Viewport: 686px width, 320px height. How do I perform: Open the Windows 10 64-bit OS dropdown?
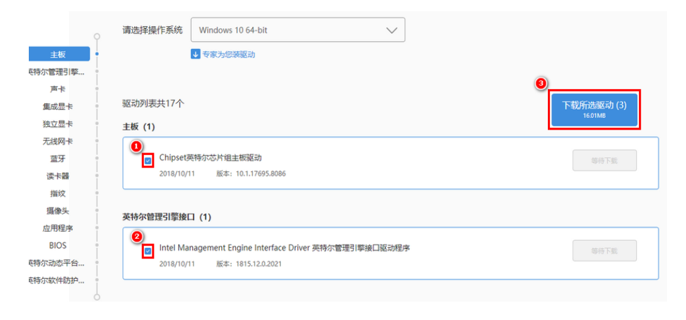click(297, 30)
